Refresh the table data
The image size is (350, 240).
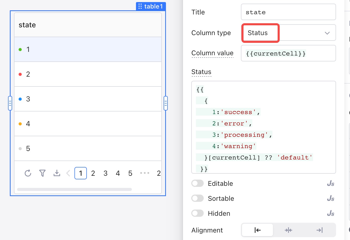pyautogui.click(x=28, y=173)
